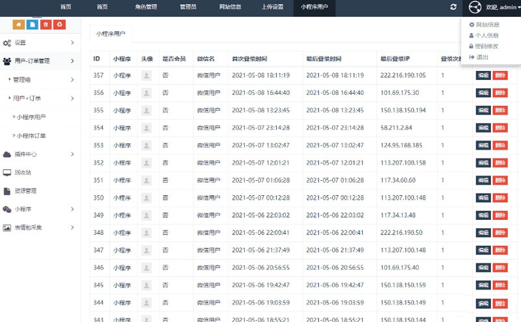This screenshot has width=521, height=322.
Task: Click edit button for ID 349
Action: [483, 215]
